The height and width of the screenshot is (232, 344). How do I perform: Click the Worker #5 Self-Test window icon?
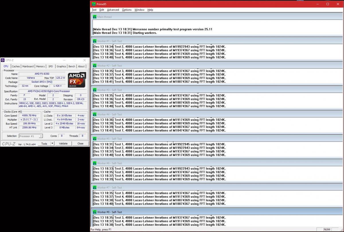point(95,139)
